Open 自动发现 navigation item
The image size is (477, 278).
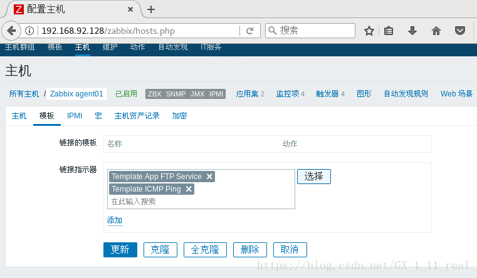(173, 47)
